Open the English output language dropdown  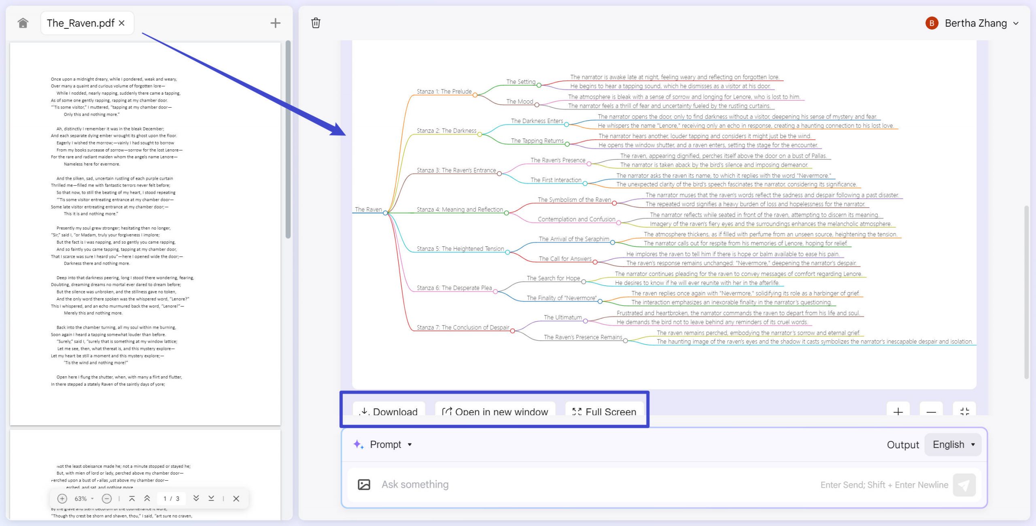pyautogui.click(x=953, y=444)
